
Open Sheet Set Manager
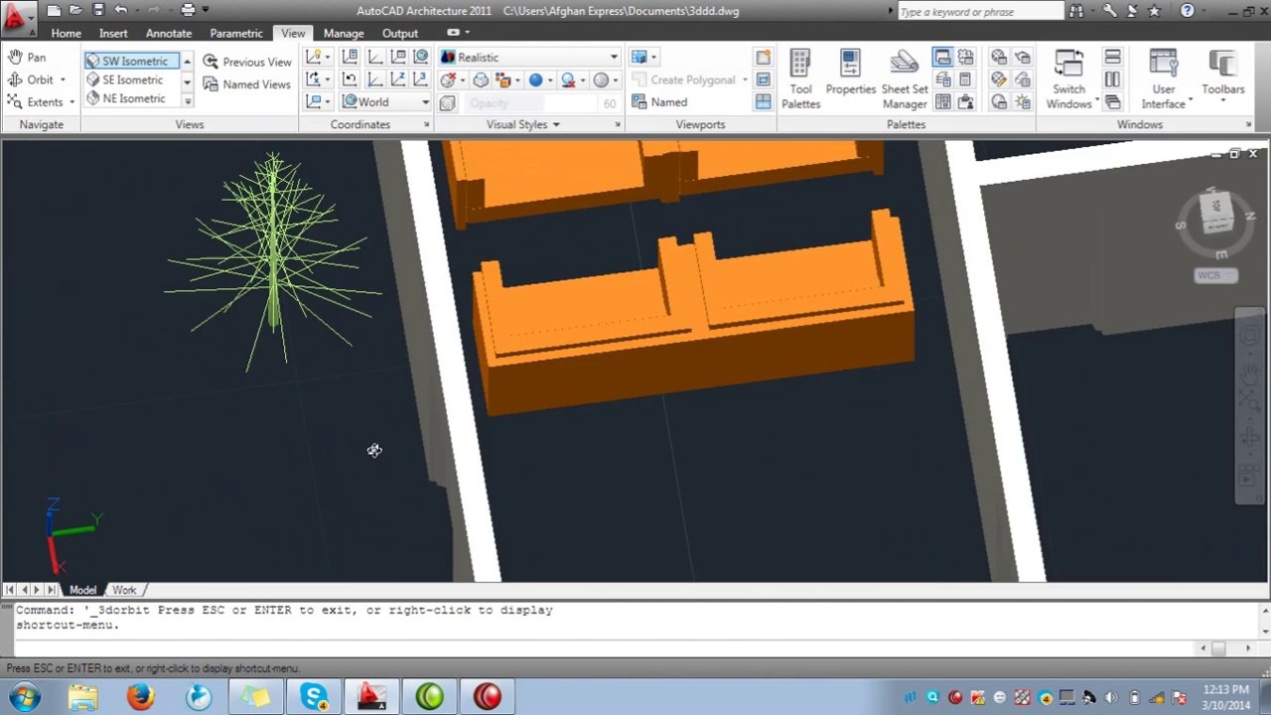tap(904, 79)
